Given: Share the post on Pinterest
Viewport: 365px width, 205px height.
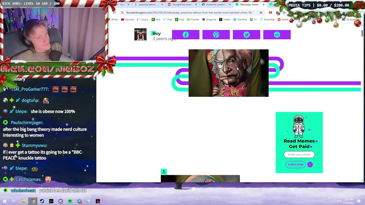Looking at the screenshot, I should [216, 35].
